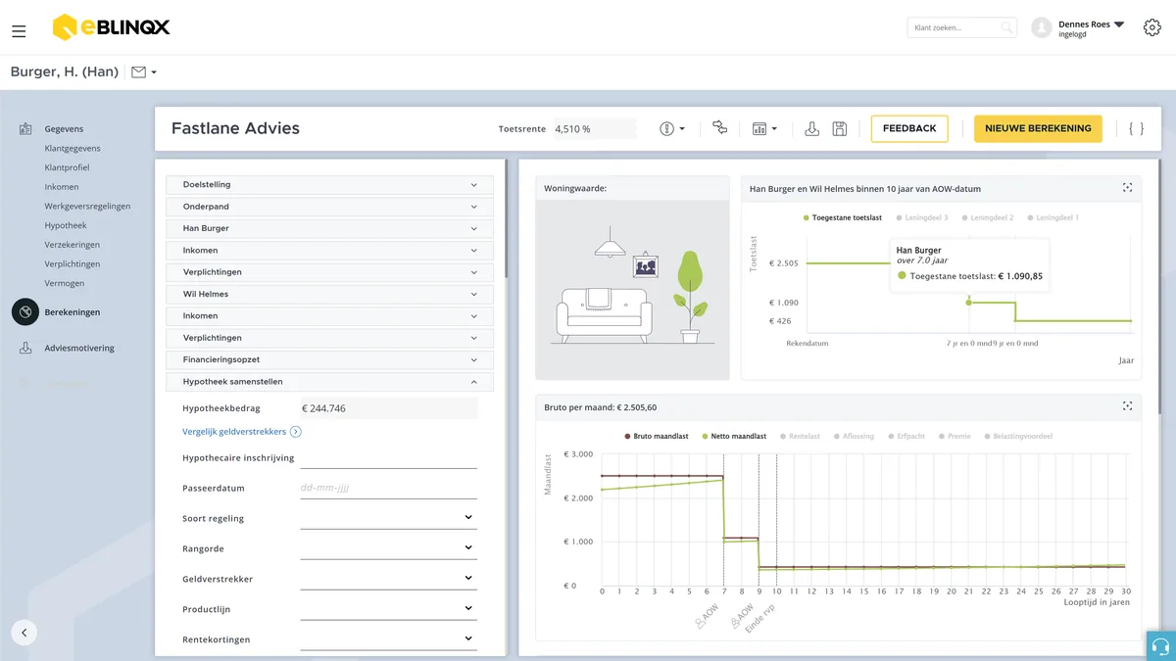Open the chart options dropdown in toolbar
1176x661 pixels.
pyautogui.click(x=764, y=128)
